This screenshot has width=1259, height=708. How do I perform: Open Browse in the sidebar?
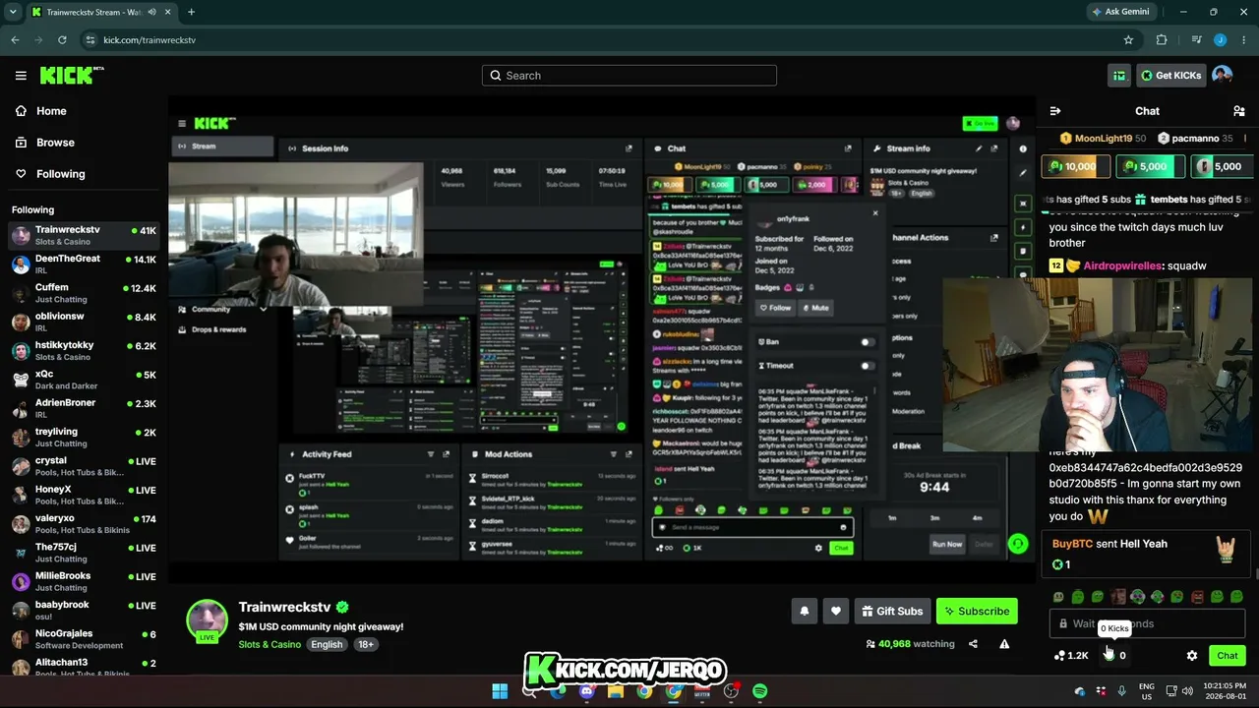click(x=44, y=143)
